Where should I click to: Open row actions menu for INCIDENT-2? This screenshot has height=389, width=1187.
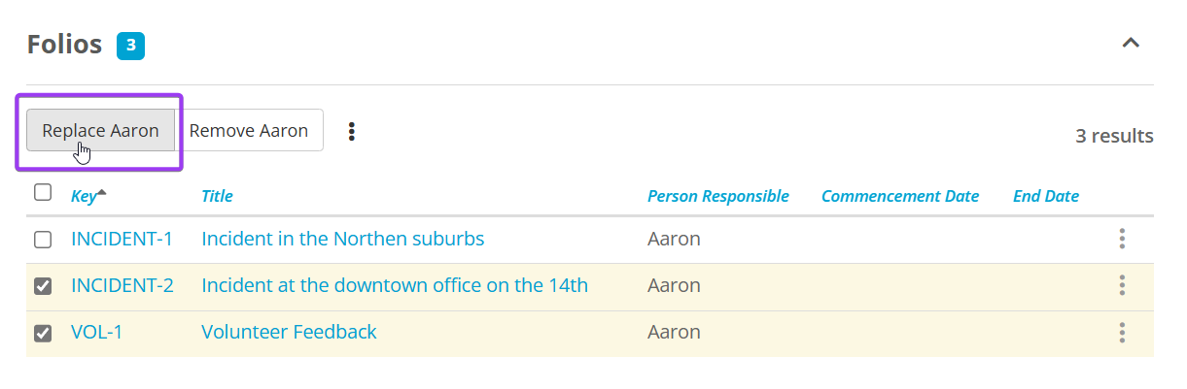tap(1122, 285)
